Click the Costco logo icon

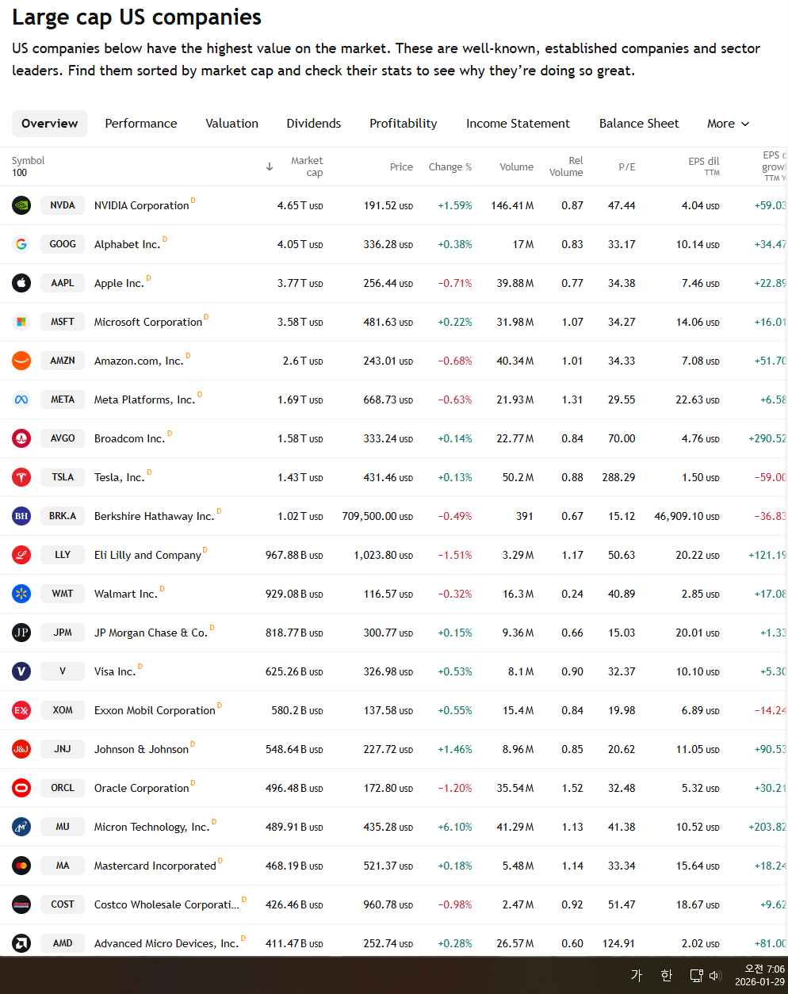tap(21, 904)
